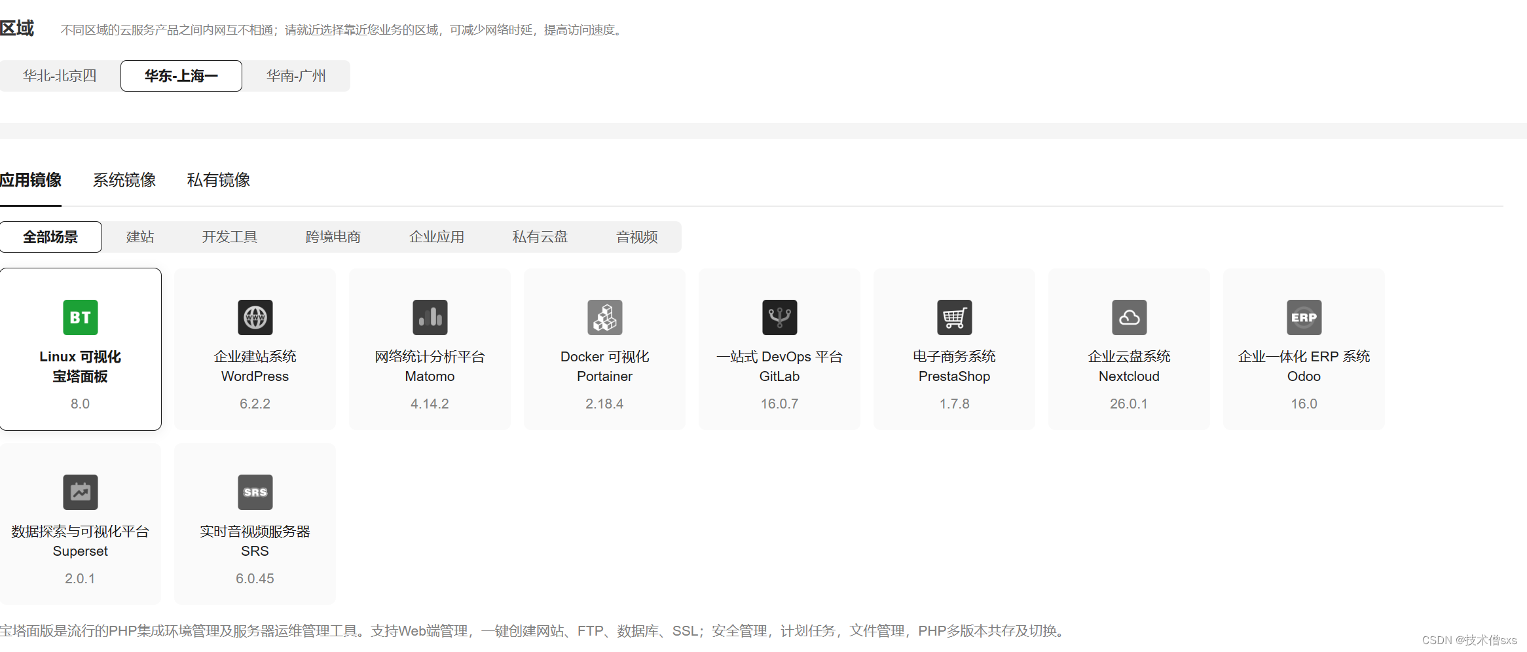
Task: Filter by 开发工具 category
Action: [230, 237]
